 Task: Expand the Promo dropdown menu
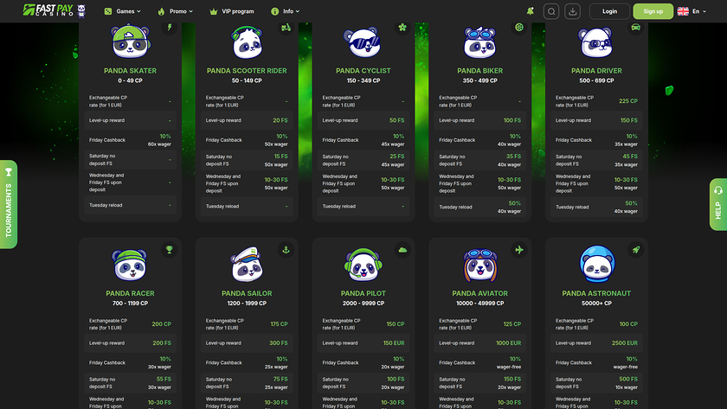point(175,11)
